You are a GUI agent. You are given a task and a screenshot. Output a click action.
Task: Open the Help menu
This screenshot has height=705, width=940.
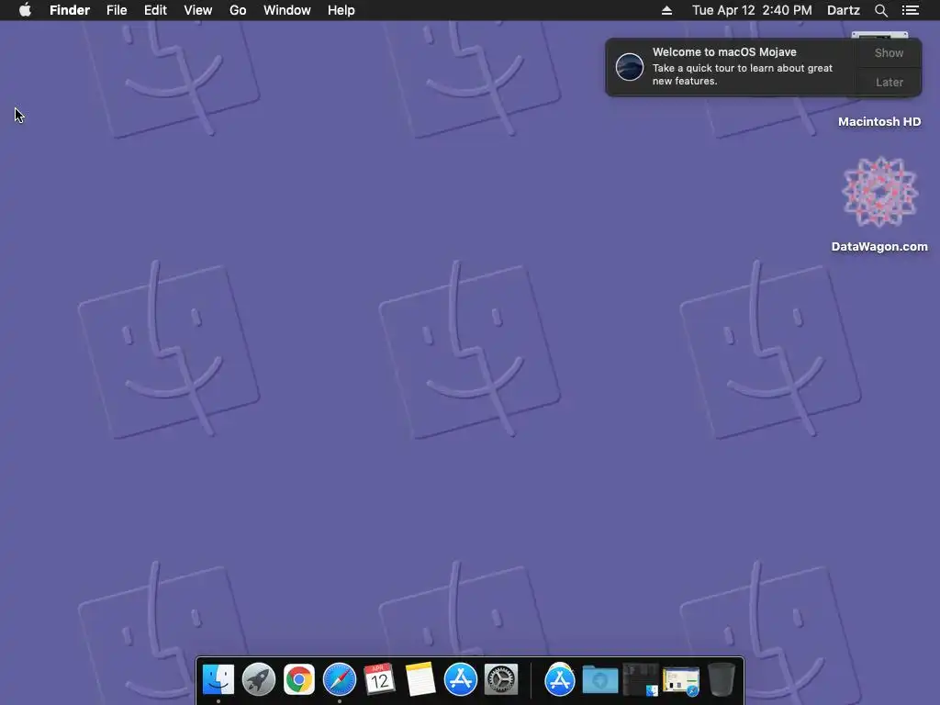pos(341,10)
